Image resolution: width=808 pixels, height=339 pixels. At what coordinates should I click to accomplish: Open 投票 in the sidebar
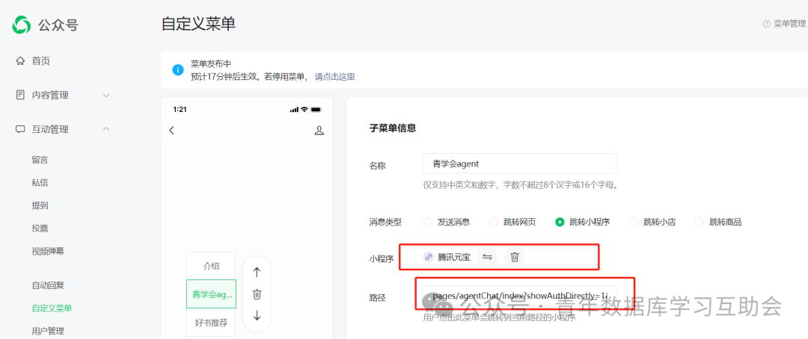coord(40,228)
